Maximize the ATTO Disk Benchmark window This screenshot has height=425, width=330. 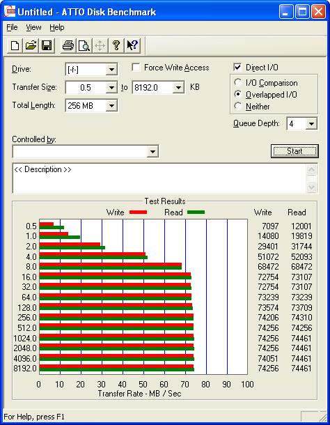coord(302,12)
